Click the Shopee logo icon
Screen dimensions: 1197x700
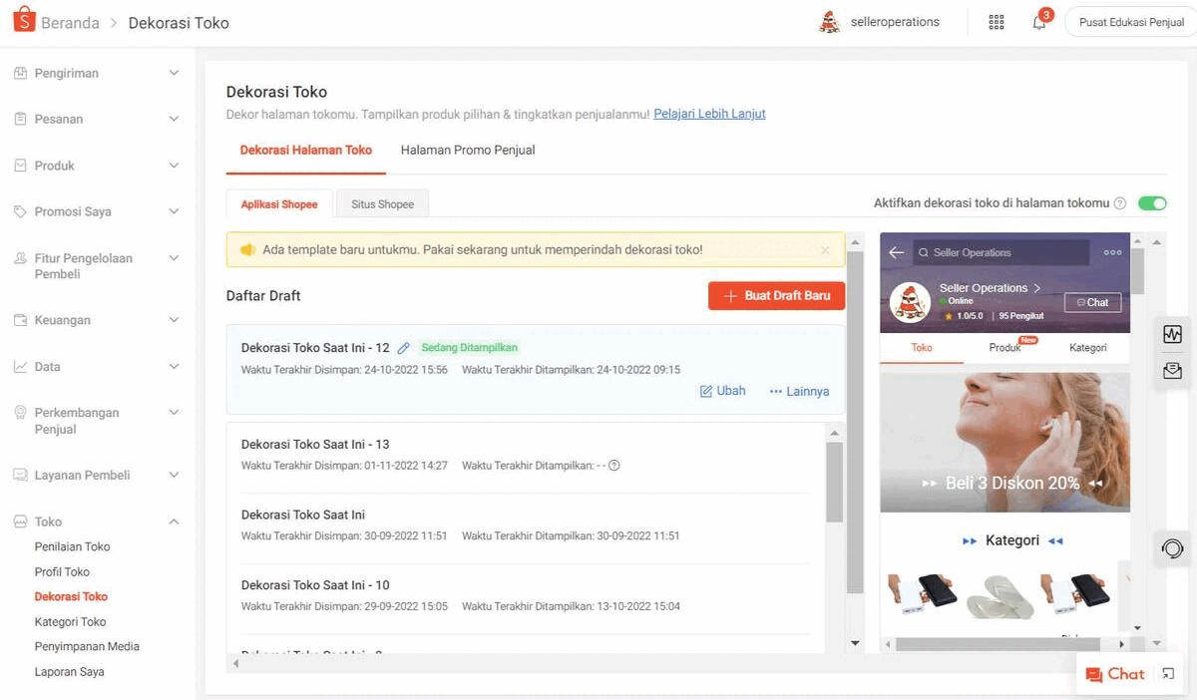[x=24, y=21]
